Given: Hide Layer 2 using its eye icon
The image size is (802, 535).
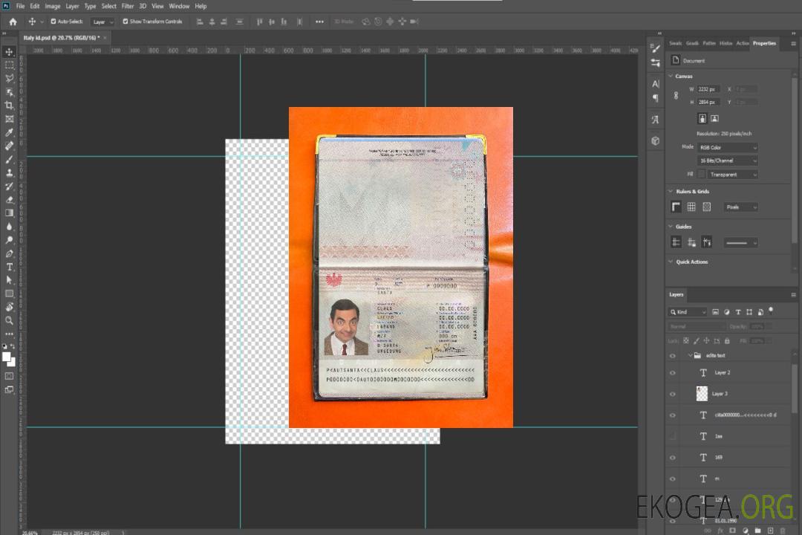Looking at the screenshot, I should [673, 373].
